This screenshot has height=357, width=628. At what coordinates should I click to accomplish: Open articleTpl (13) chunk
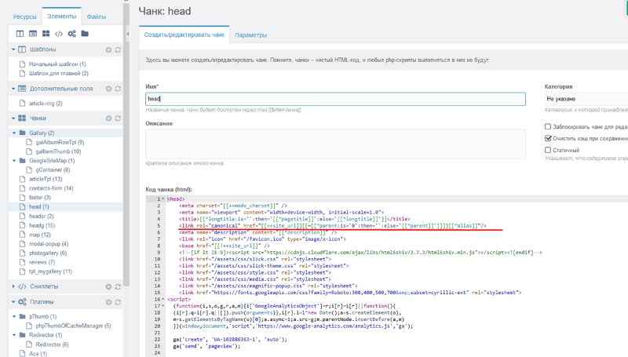pos(46,179)
